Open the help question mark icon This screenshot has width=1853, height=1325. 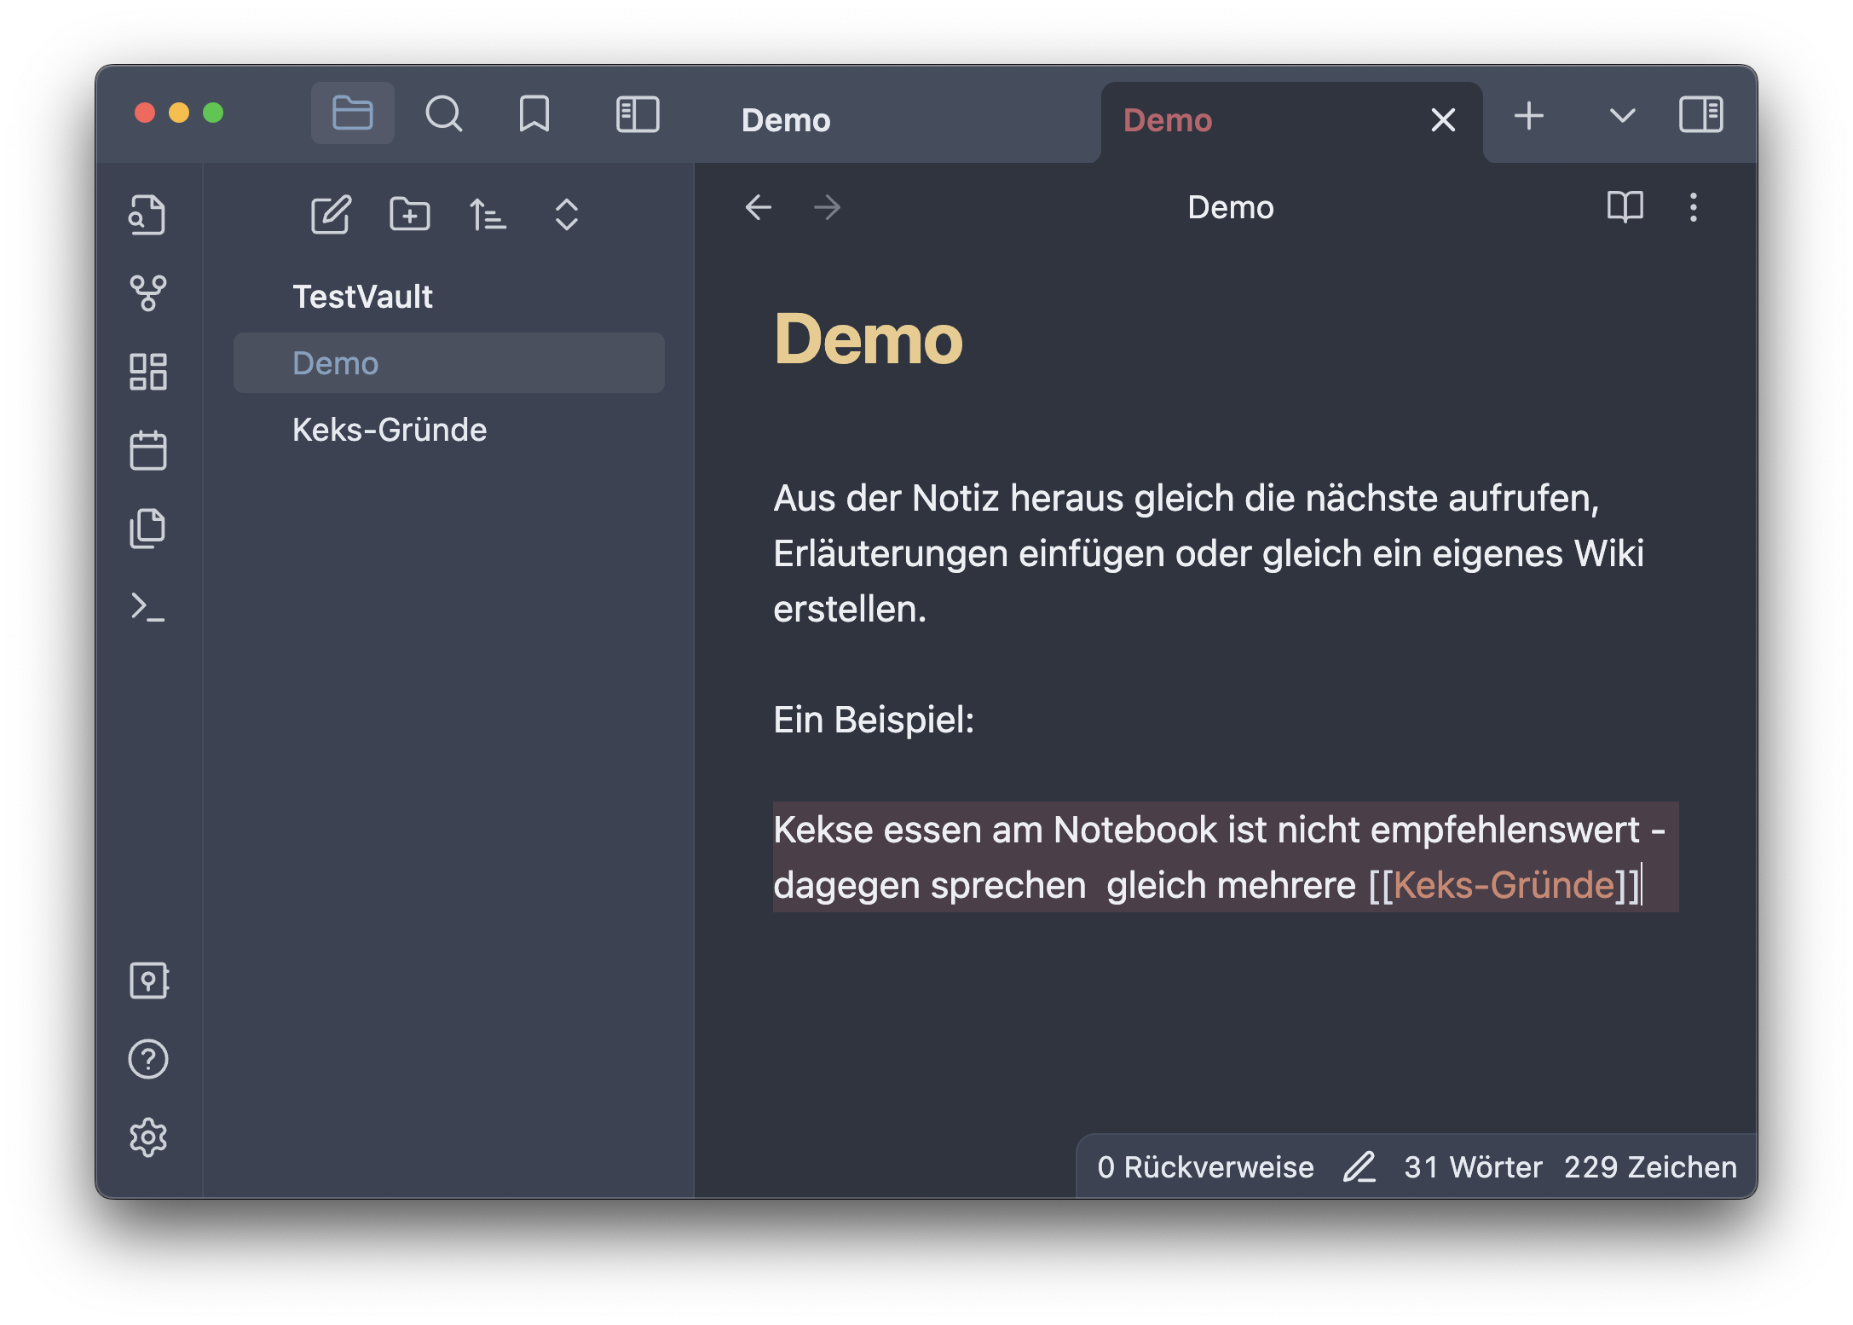point(148,1059)
